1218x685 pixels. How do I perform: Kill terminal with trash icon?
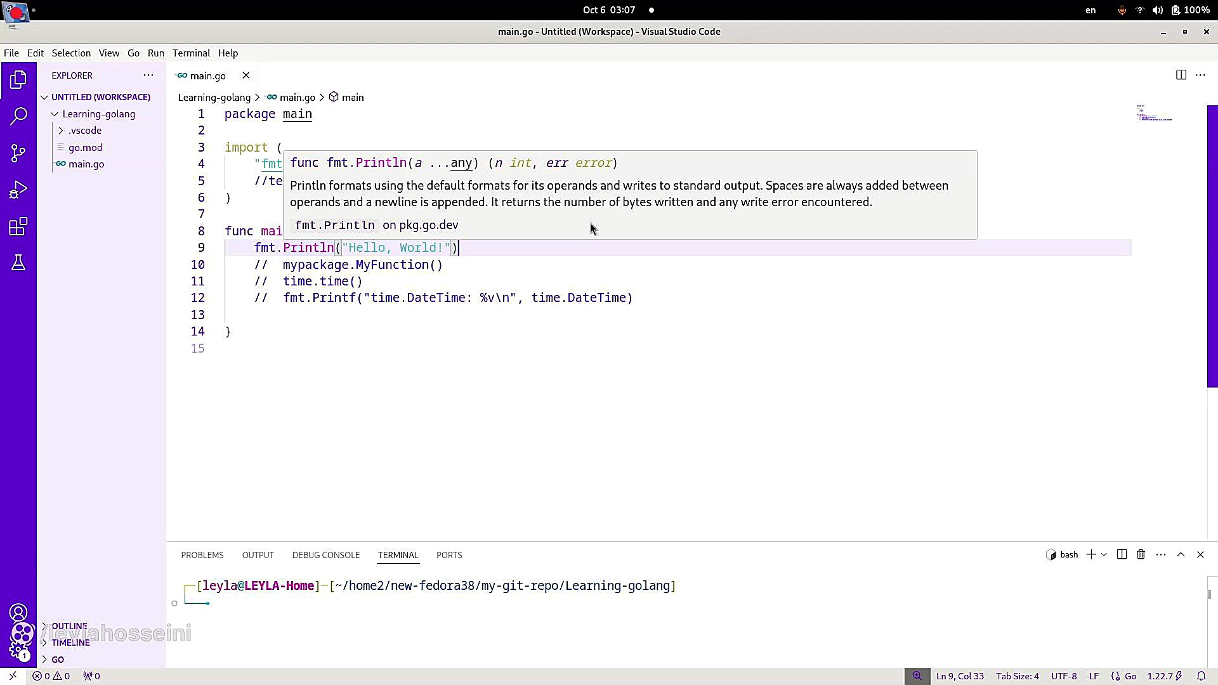coord(1141,554)
